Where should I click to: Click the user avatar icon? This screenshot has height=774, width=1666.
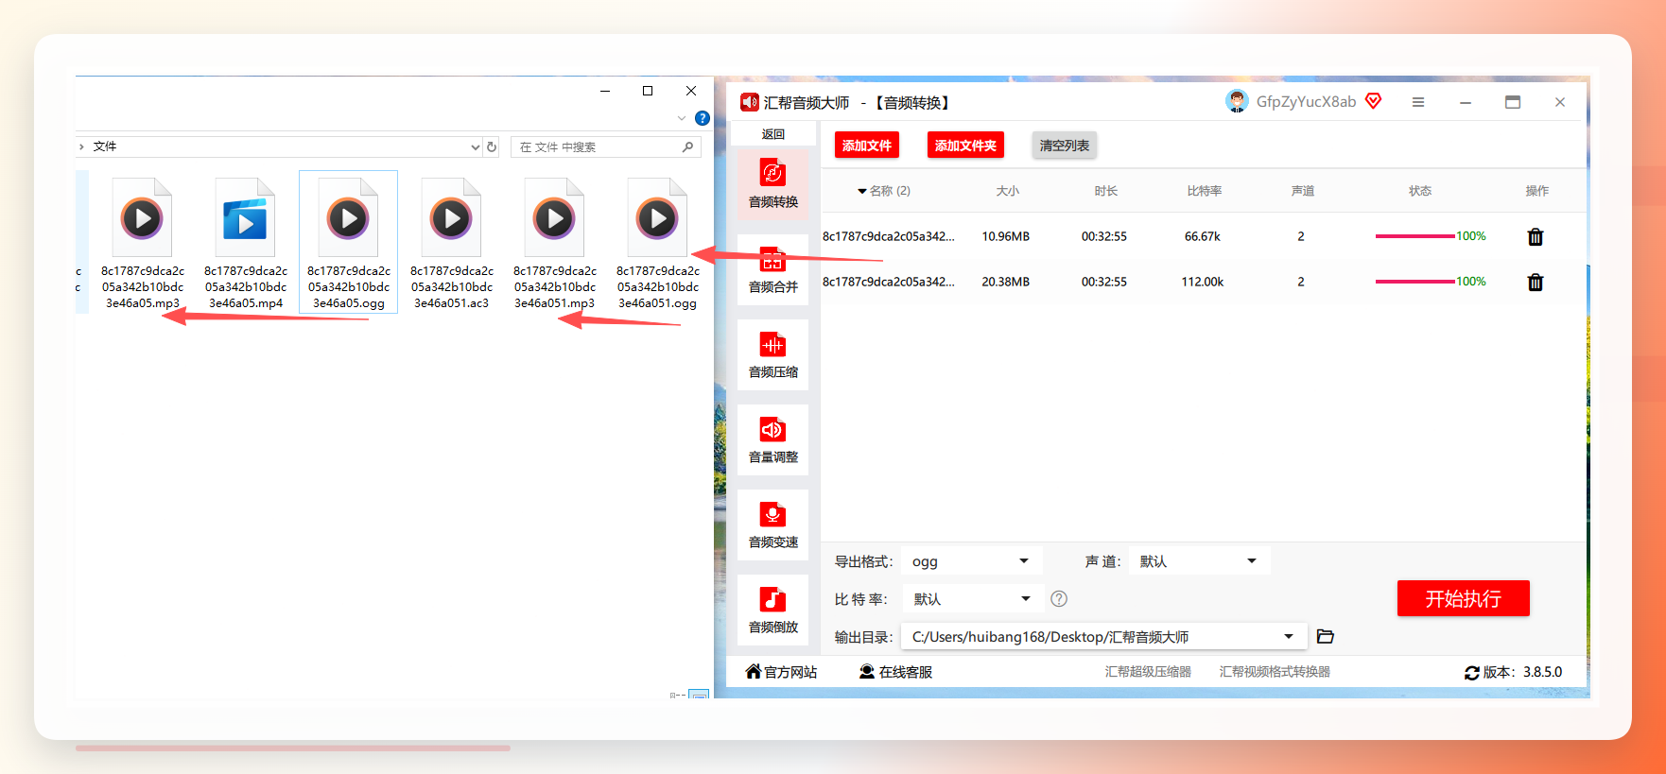coord(1237,101)
